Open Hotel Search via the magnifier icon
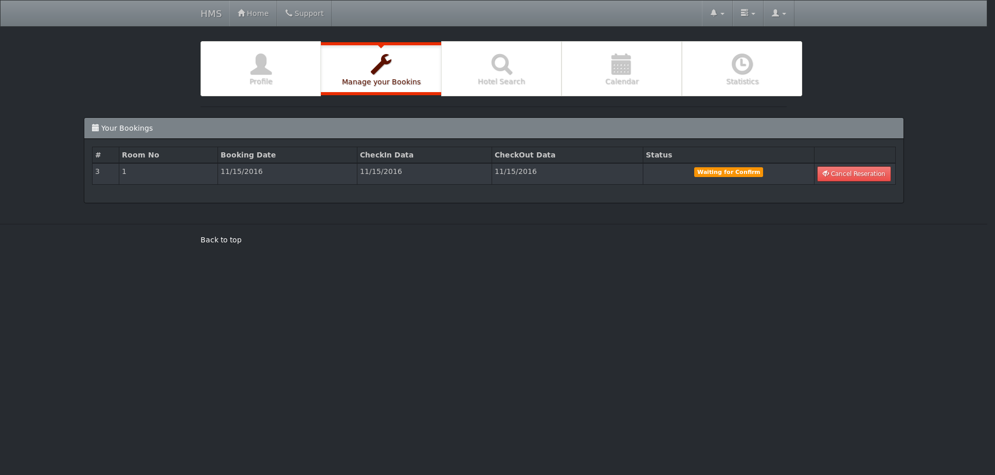 [501, 64]
